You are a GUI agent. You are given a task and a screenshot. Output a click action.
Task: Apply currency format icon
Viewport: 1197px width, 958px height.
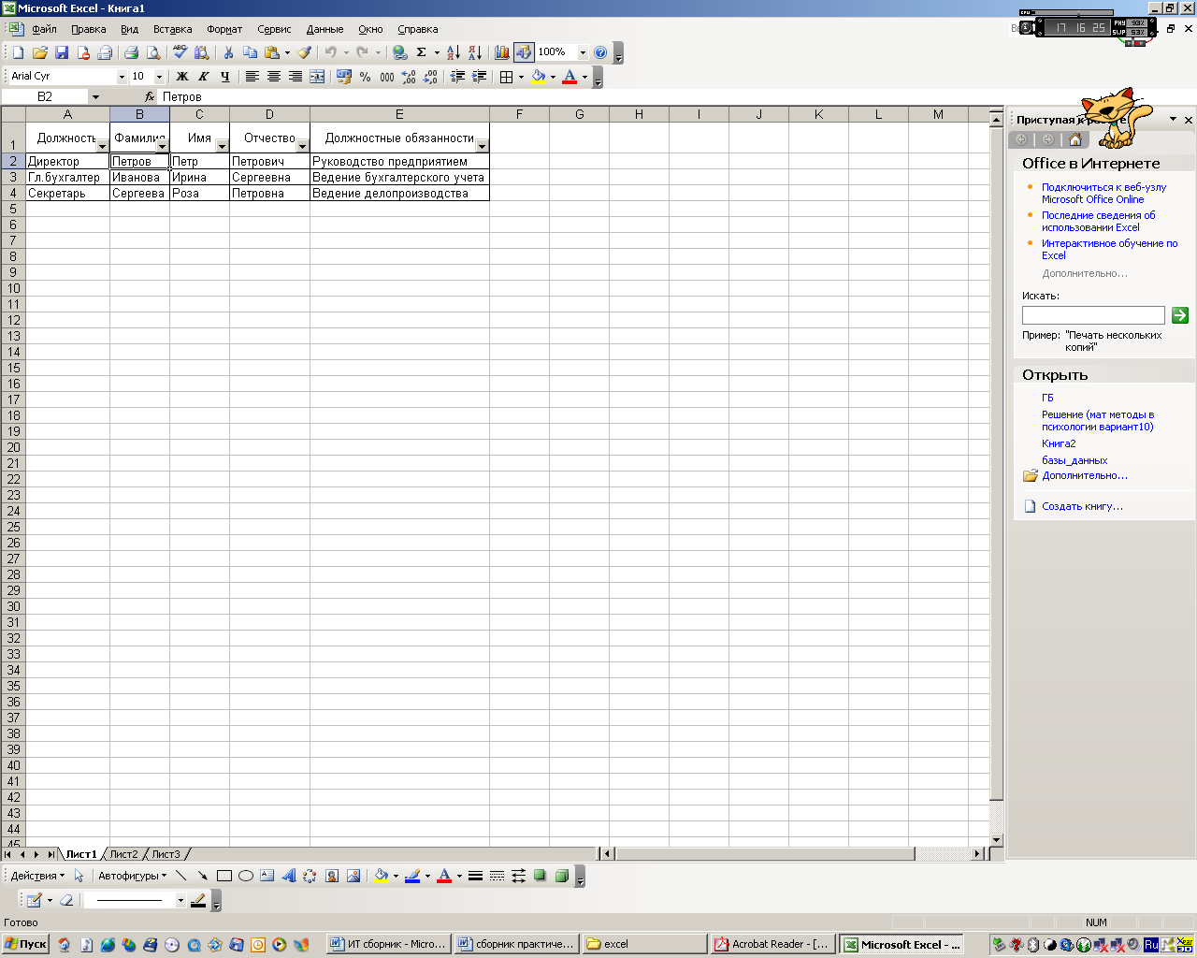[344, 77]
